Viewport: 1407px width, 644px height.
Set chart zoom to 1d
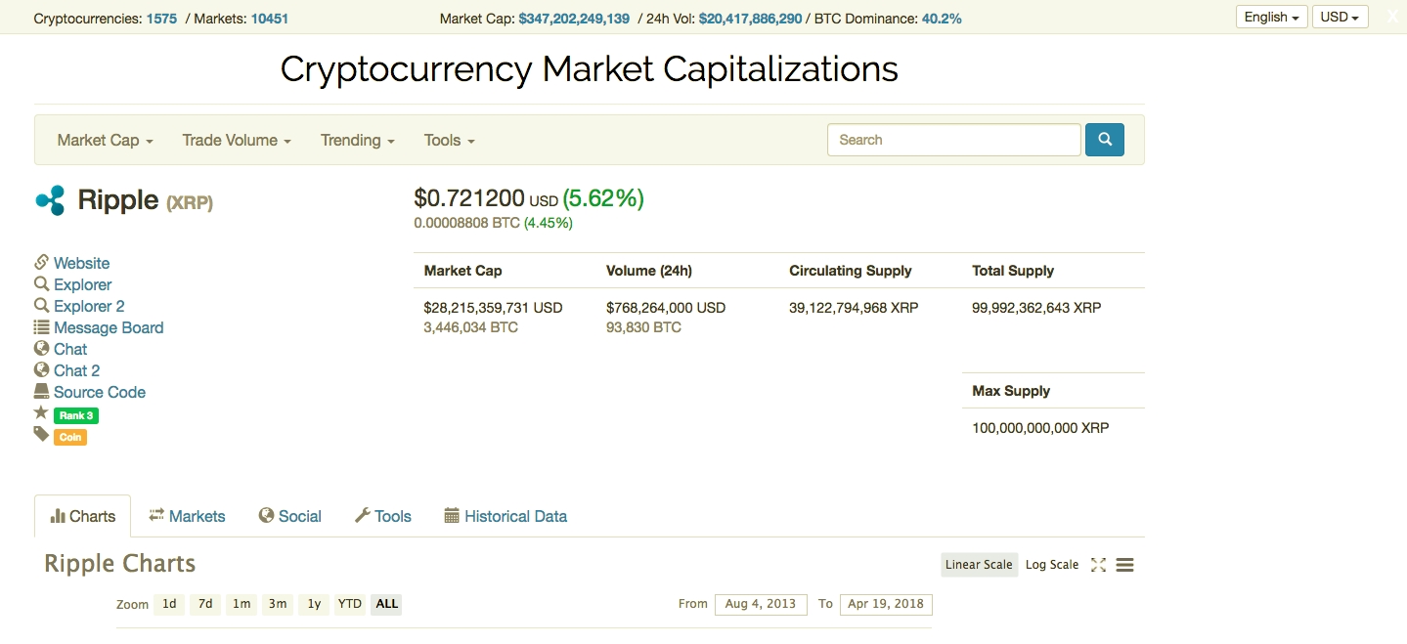[x=169, y=604]
